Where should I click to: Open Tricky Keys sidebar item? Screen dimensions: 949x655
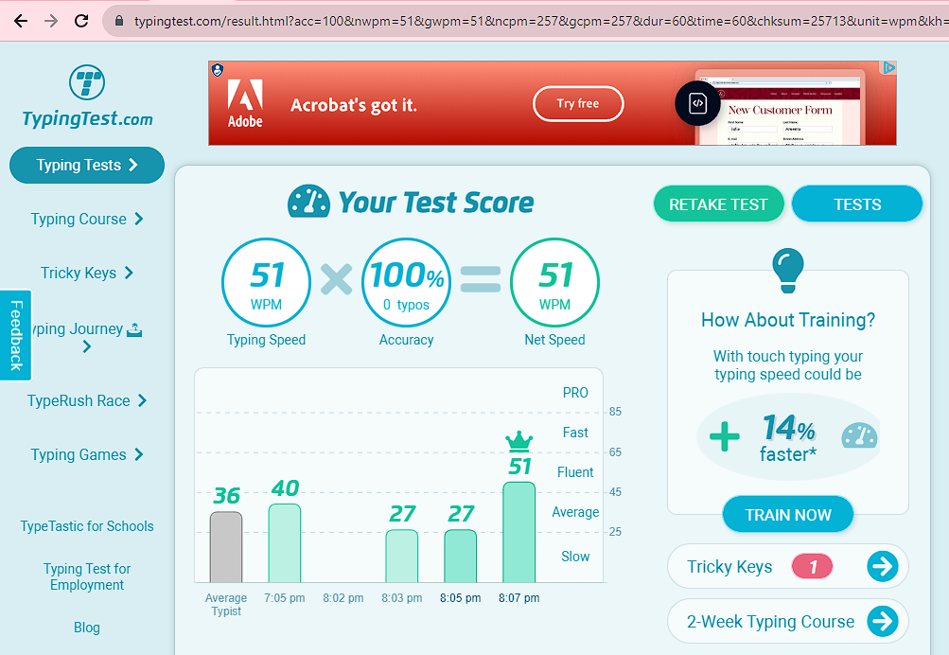click(79, 273)
